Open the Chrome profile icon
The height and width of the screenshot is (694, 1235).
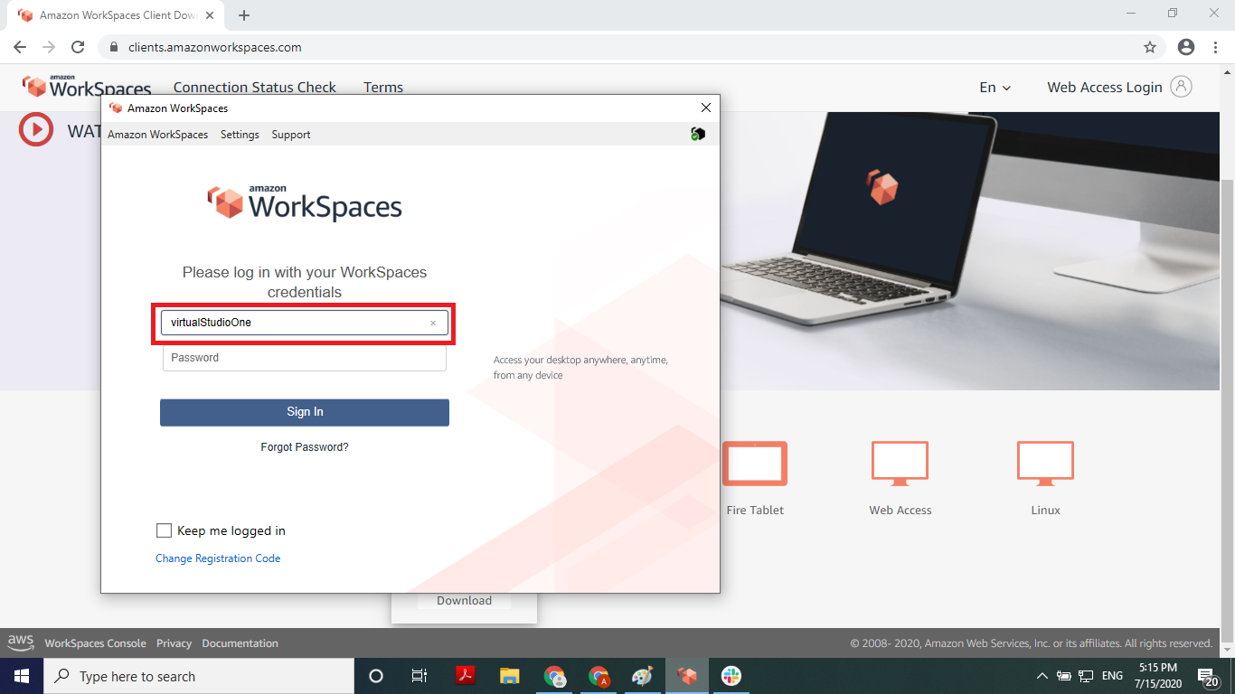pyautogui.click(x=1186, y=47)
